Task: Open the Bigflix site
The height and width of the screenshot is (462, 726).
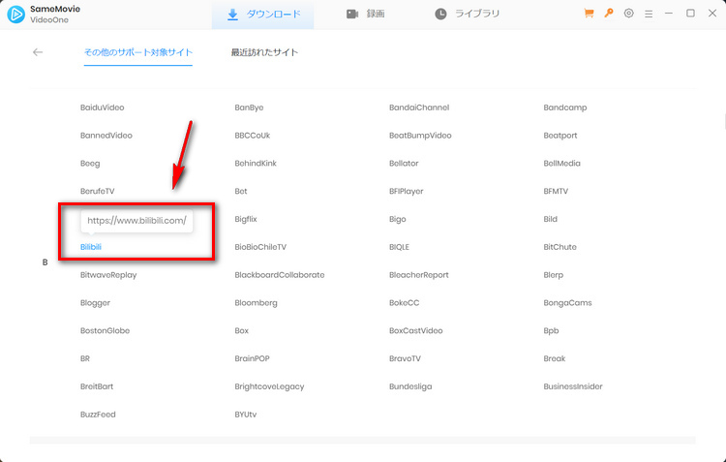Action: tap(246, 219)
